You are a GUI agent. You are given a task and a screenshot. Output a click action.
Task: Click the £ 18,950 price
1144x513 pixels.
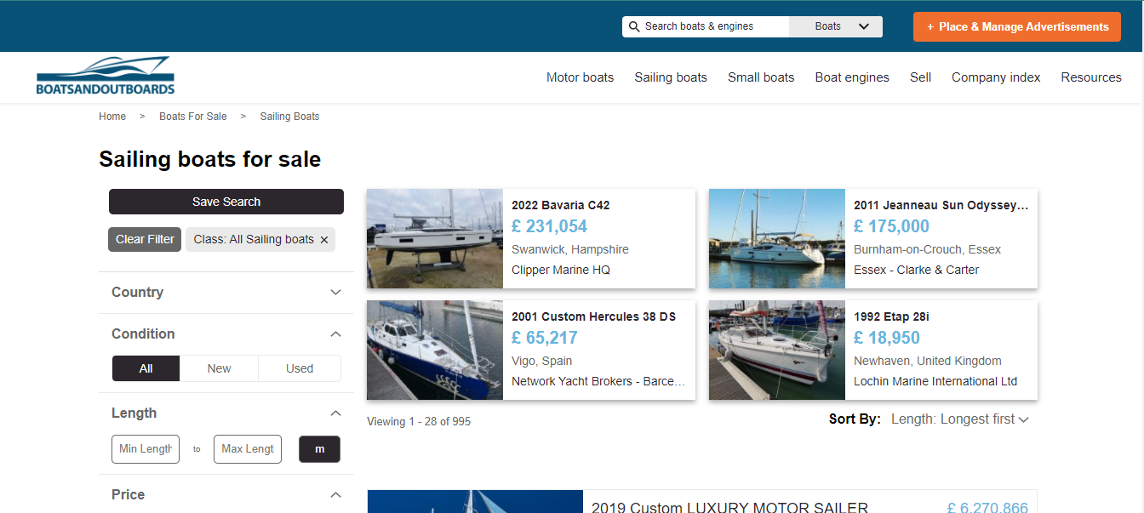point(887,338)
